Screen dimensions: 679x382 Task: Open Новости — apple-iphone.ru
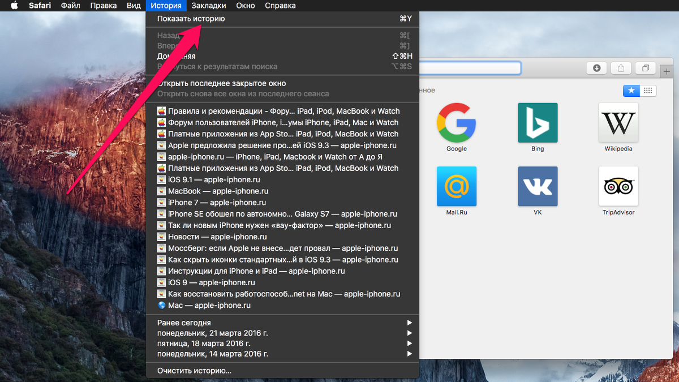[282, 237]
